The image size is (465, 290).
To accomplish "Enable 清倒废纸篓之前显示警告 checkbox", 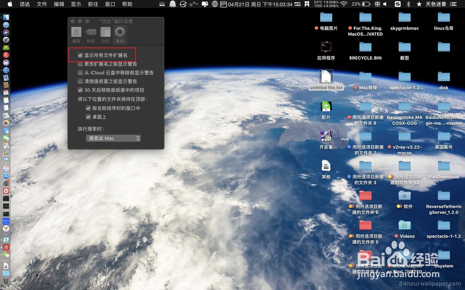I will click(80, 81).
